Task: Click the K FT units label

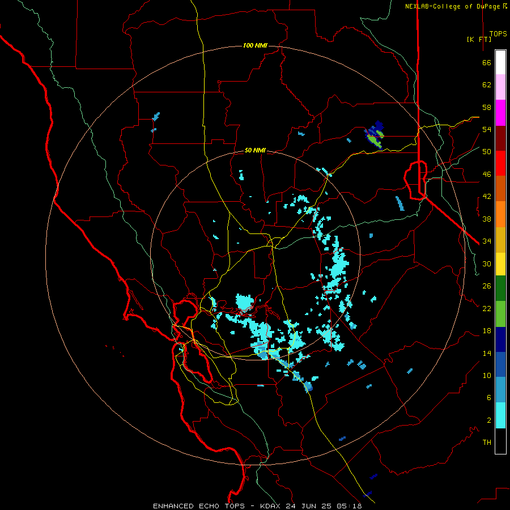Action: pos(479,39)
